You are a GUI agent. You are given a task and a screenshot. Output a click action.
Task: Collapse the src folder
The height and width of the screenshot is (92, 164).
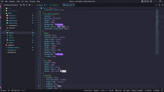point(8,30)
